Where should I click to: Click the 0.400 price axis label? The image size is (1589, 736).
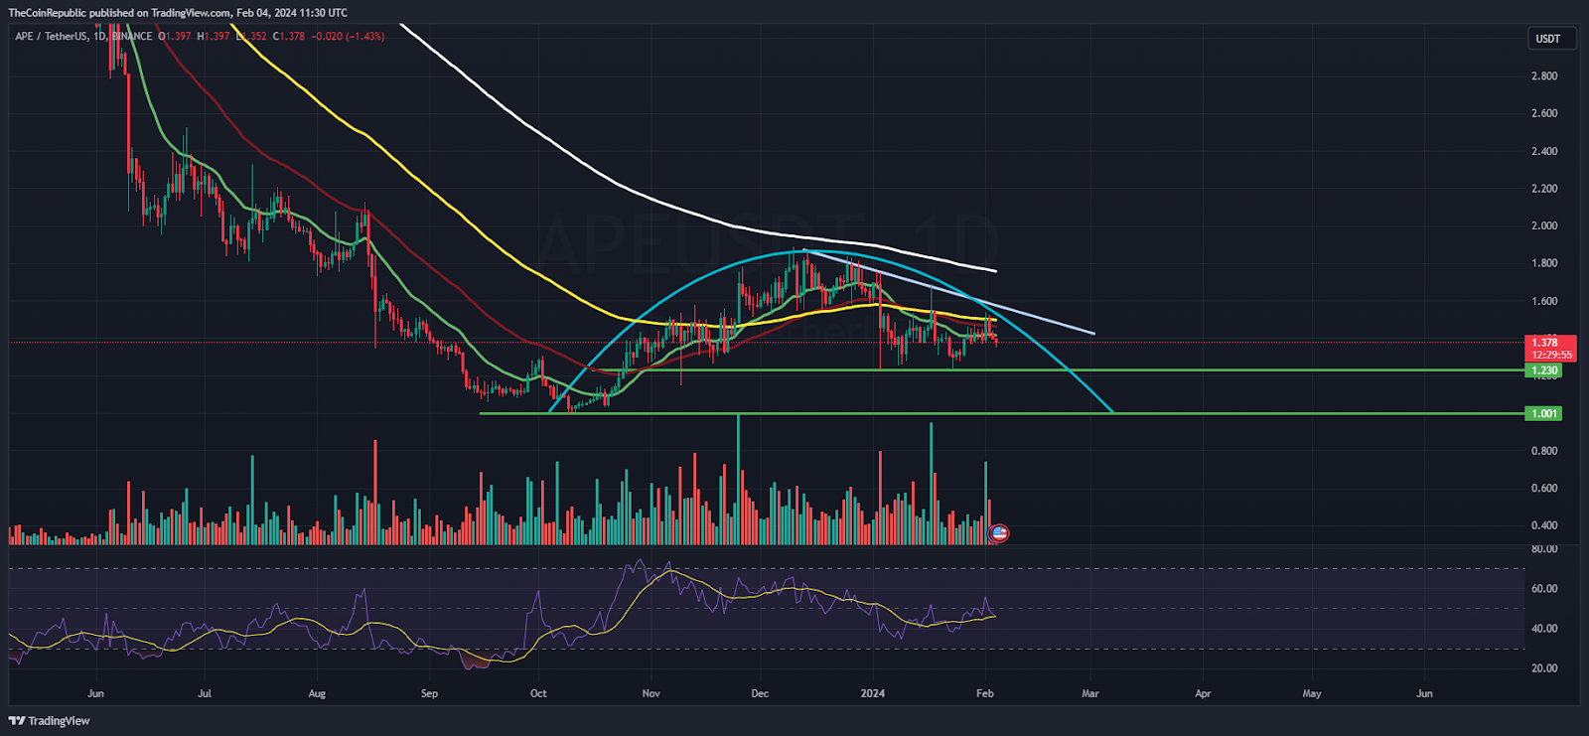[x=1544, y=525]
